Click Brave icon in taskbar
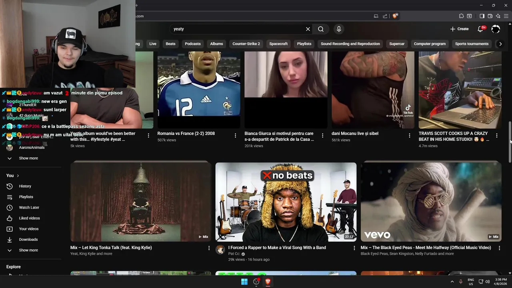512x288 pixels. pos(268,282)
